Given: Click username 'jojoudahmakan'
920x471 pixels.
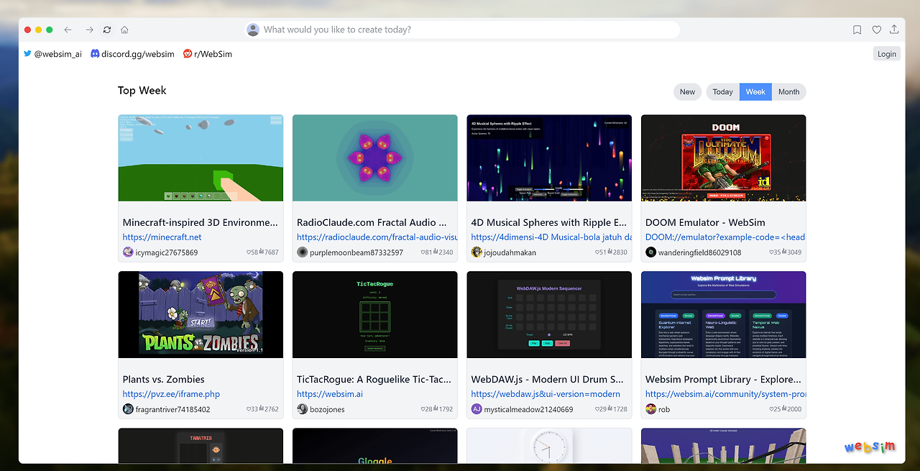Looking at the screenshot, I should click(510, 252).
